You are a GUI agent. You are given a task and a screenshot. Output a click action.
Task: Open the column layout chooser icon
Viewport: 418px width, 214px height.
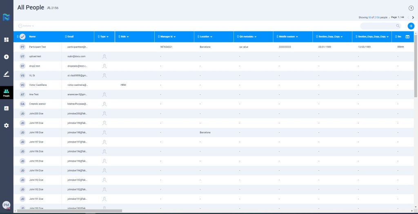tap(407, 37)
